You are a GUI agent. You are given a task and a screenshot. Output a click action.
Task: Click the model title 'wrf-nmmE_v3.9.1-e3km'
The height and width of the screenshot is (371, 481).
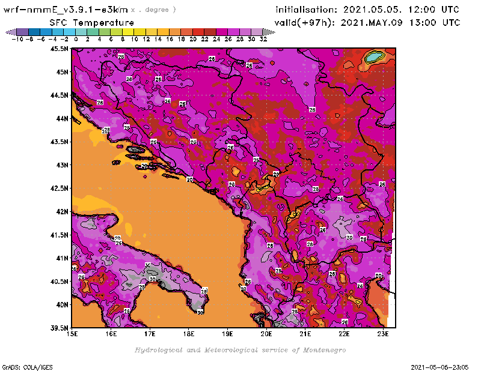pos(66,10)
